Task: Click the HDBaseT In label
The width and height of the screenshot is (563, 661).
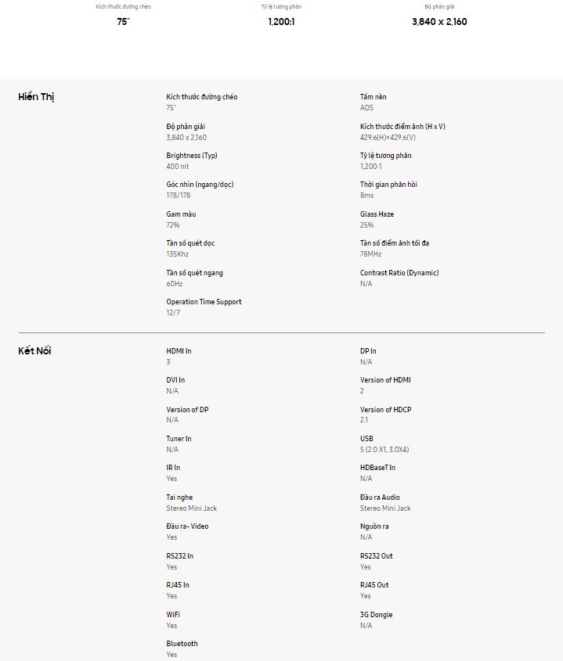Action: tap(377, 468)
